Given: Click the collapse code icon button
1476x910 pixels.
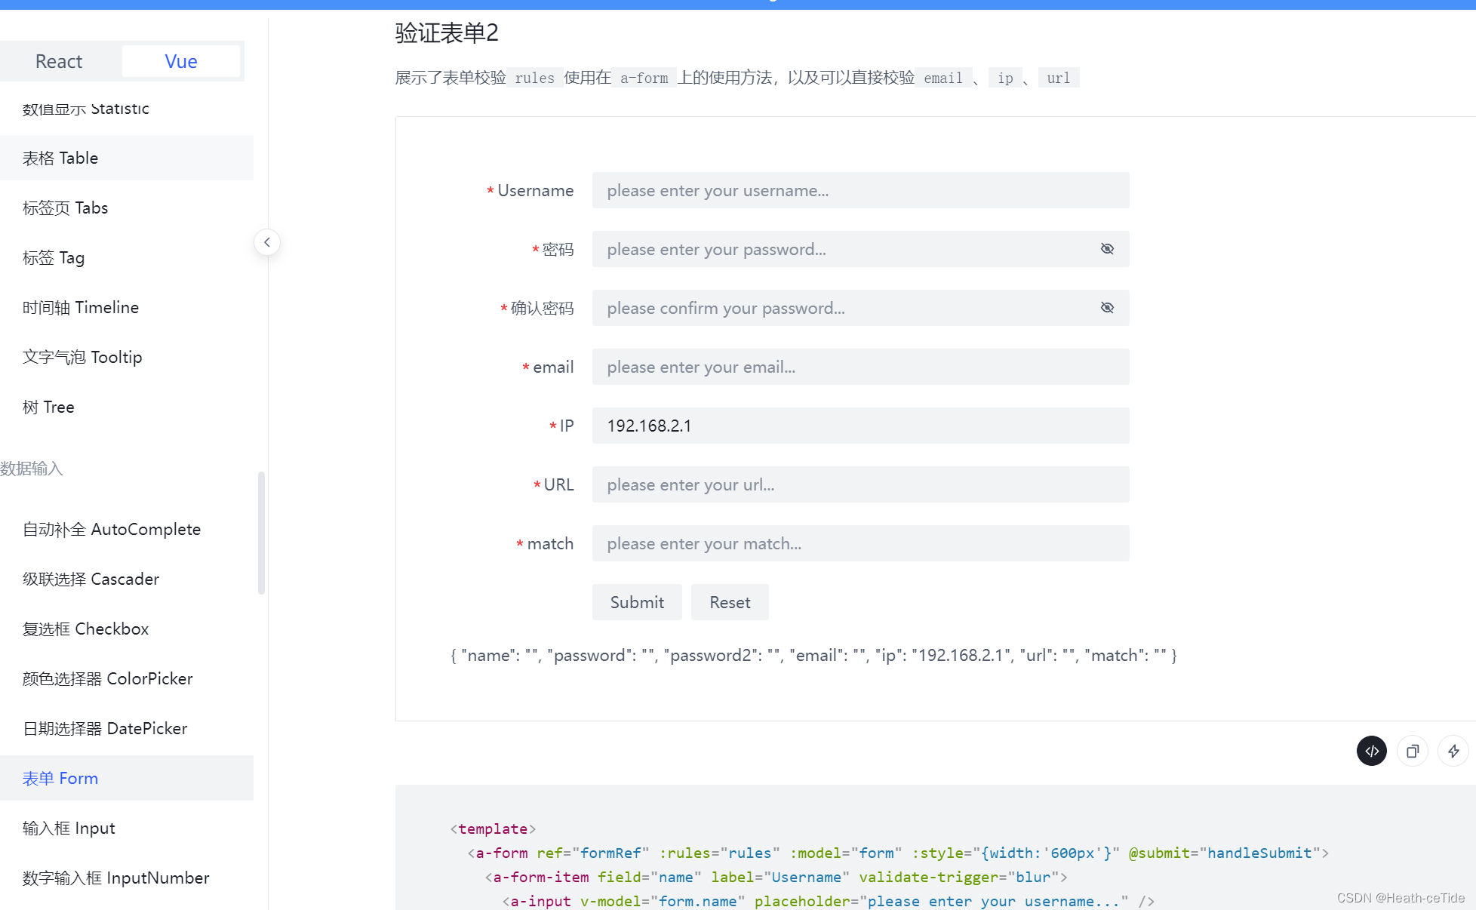Looking at the screenshot, I should [1371, 751].
